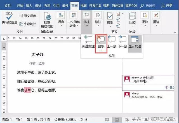
Task: Switch to the 布局 tab
Action: point(47,5)
